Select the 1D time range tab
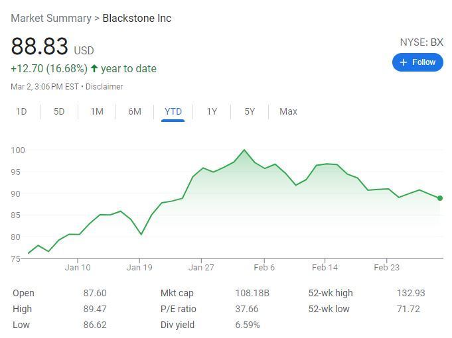This screenshot has height=338, width=452. pyautogui.click(x=21, y=111)
